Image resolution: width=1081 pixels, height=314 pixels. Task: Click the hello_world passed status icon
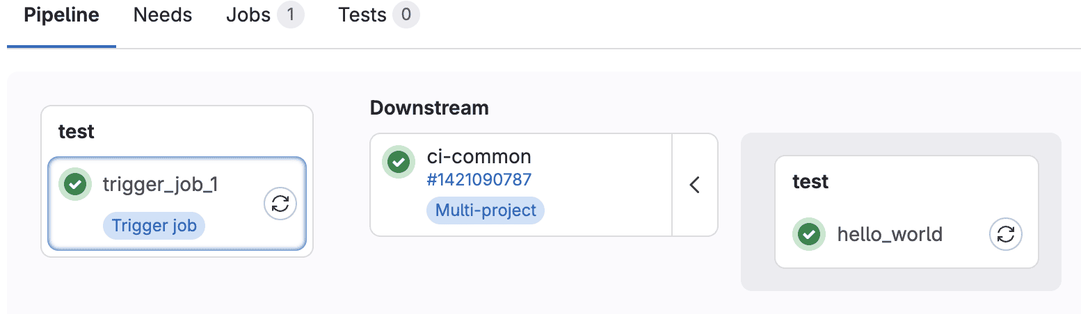click(x=808, y=234)
